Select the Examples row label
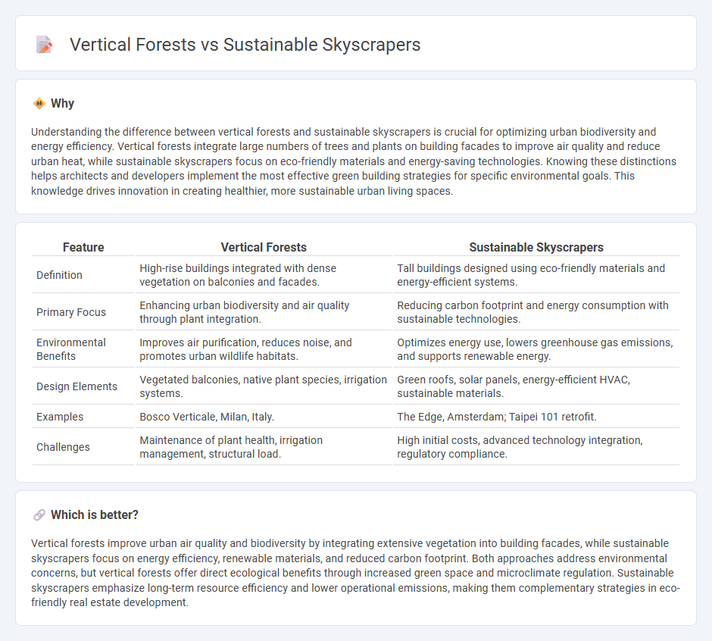Screen dimensions: 712x641 60,417
